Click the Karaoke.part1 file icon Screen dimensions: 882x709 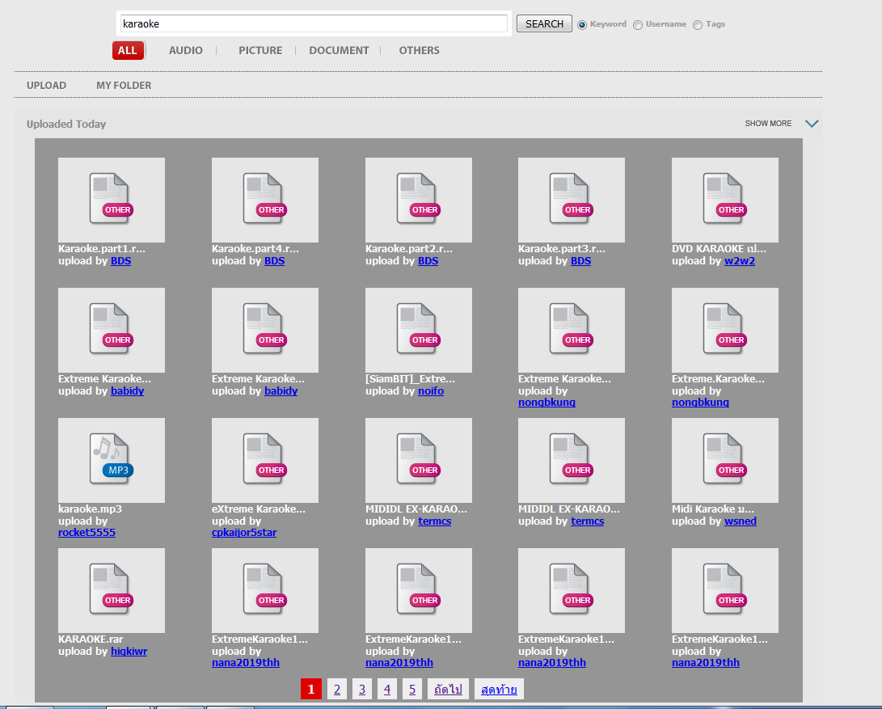click(x=111, y=199)
